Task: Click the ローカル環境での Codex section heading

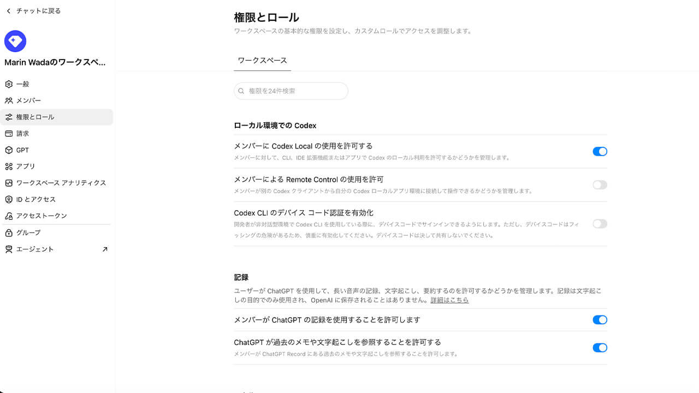Action: [275, 126]
